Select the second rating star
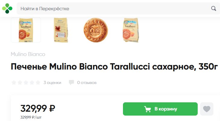The image size is (220, 121). pyautogui.click(x=20, y=82)
